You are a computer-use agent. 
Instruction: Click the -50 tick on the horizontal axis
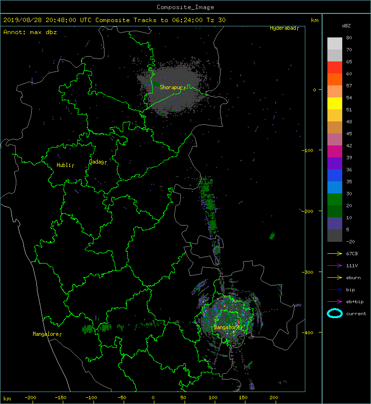[122, 398]
